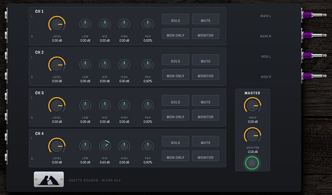Click the Abotte Sounds logo badge

(x=49, y=179)
